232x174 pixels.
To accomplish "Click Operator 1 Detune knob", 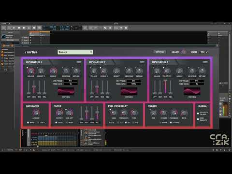I will pyautogui.click(x=76, y=71).
